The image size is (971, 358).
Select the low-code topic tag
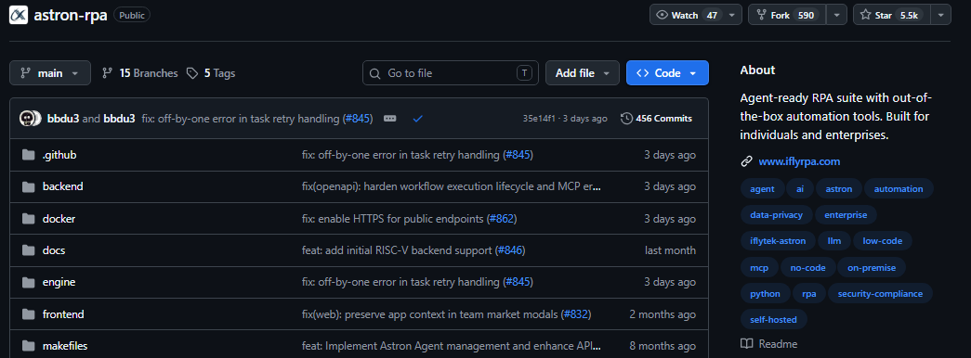[883, 241]
